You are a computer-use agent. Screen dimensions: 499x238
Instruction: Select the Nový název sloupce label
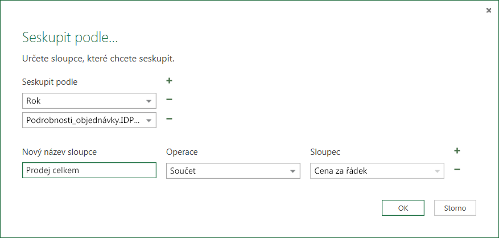pyautogui.click(x=59, y=152)
